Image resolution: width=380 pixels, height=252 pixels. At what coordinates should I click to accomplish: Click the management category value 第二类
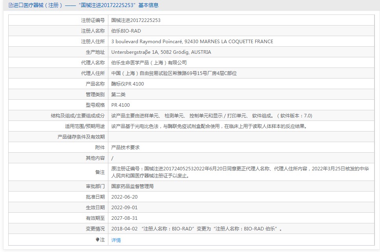point(119,95)
